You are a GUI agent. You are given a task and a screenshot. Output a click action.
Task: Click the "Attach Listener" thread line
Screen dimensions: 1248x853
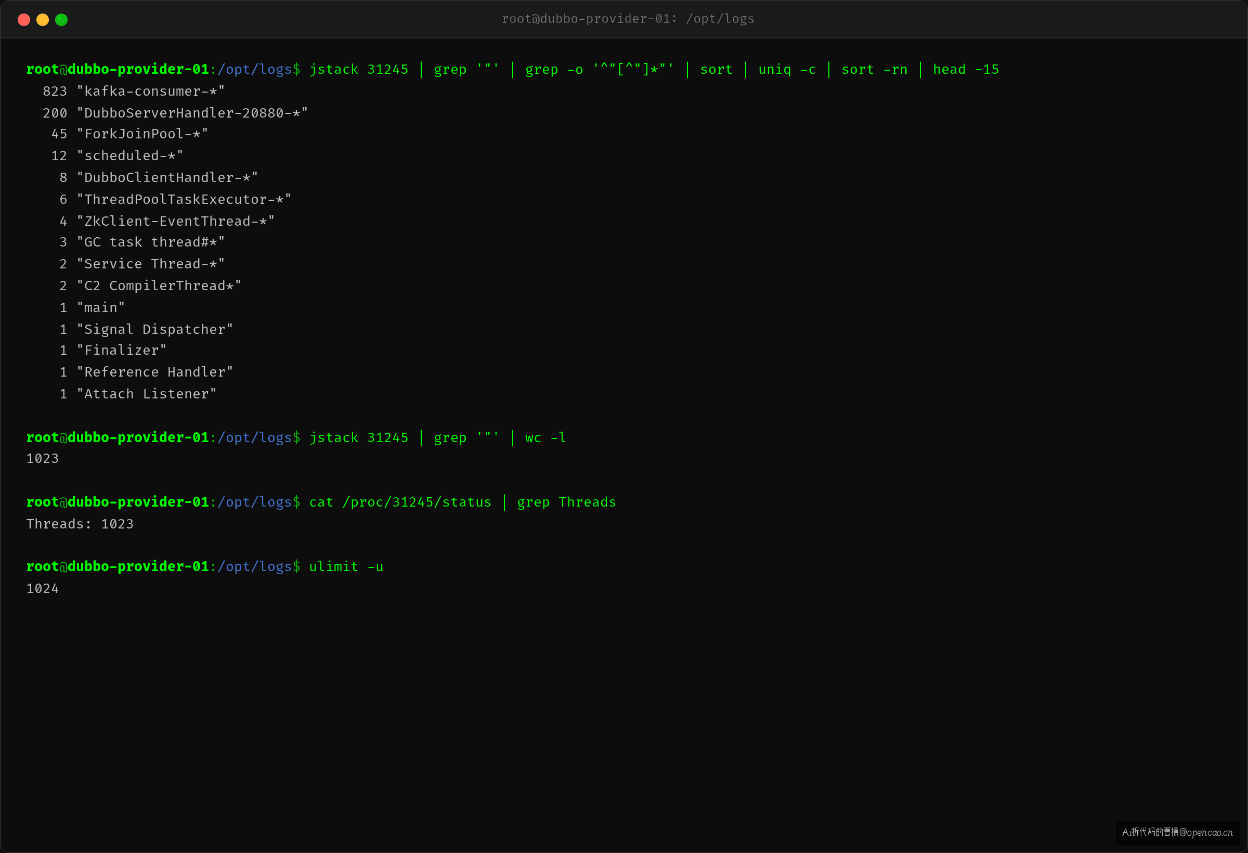[x=137, y=394]
